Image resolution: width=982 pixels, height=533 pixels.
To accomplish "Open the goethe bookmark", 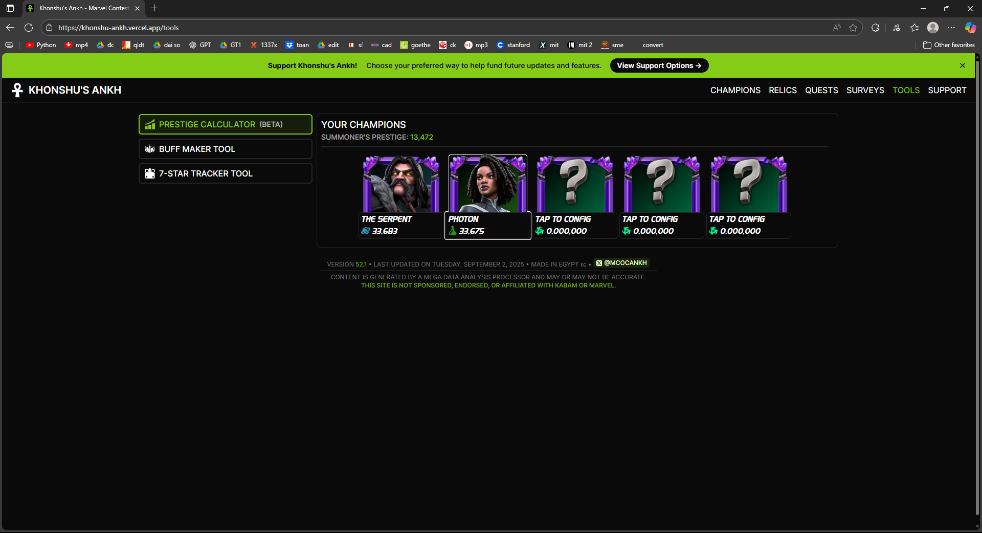I will pos(415,45).
